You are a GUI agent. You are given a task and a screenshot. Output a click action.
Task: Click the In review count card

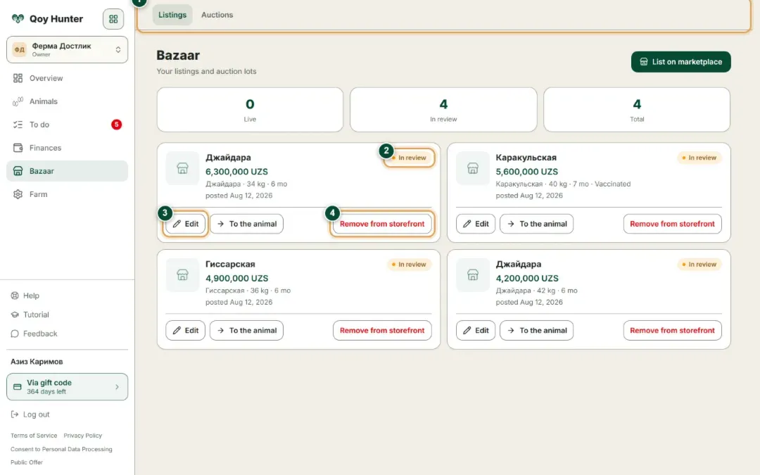pyautogui.click(x=443, y=110)
